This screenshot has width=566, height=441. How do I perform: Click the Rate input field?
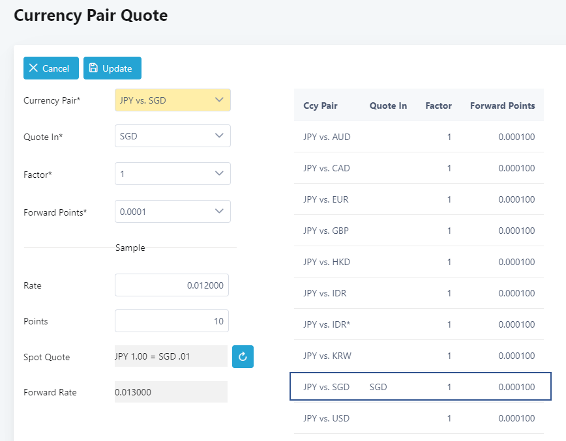pyautogui.click(x=171, y=285)
